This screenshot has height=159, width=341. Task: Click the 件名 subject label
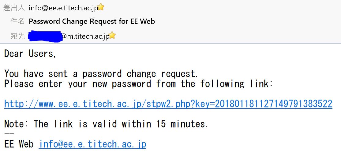(x=17, y=22)
